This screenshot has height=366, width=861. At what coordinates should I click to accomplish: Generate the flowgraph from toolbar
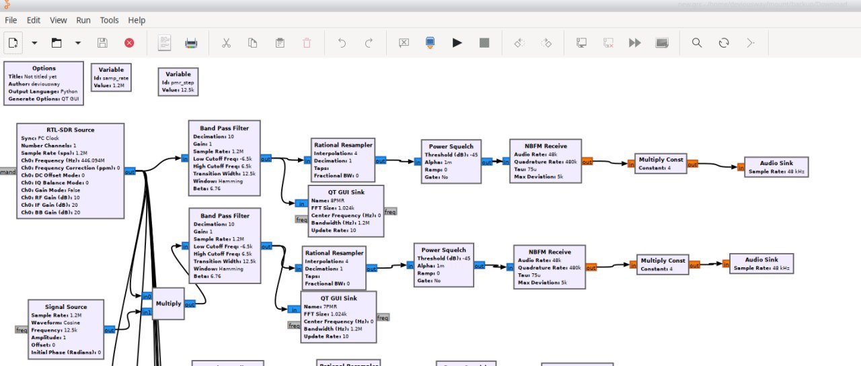[430, 43]
